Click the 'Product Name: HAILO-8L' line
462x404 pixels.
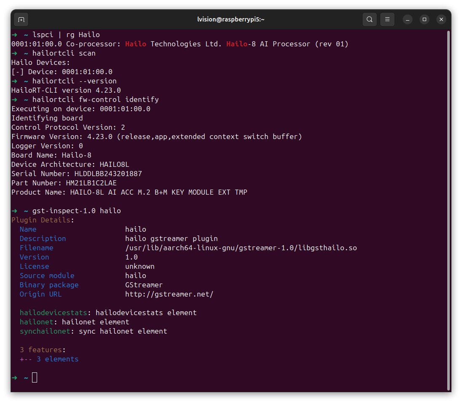(129, 192)
